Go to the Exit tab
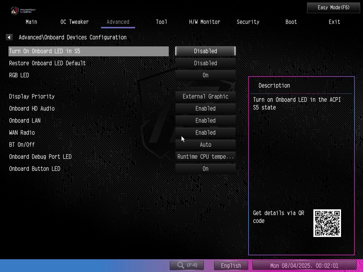 coord(334,22)
